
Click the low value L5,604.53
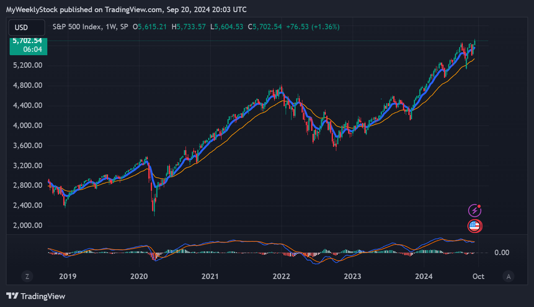coord(226,27)
